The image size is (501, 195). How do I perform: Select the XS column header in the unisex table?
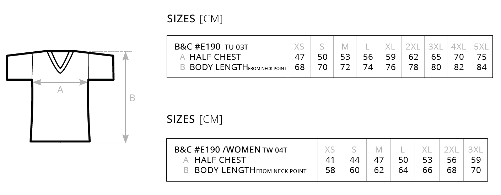coord(300,47)
